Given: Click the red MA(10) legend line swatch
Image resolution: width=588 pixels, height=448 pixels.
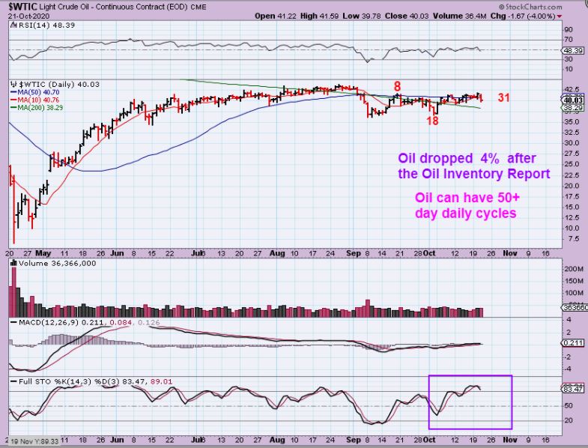Looking at the screenshot, I should click(13, 100).
